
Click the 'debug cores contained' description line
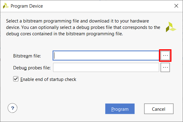64,34
